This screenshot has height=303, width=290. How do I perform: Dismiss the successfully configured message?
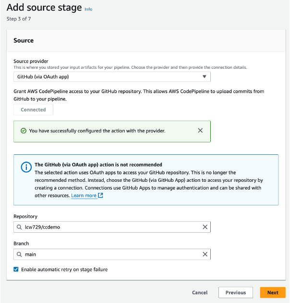[x=200, y=130]
